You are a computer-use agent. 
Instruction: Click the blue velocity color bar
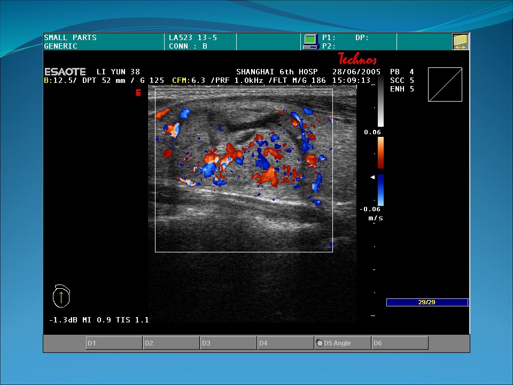(380, 190)
